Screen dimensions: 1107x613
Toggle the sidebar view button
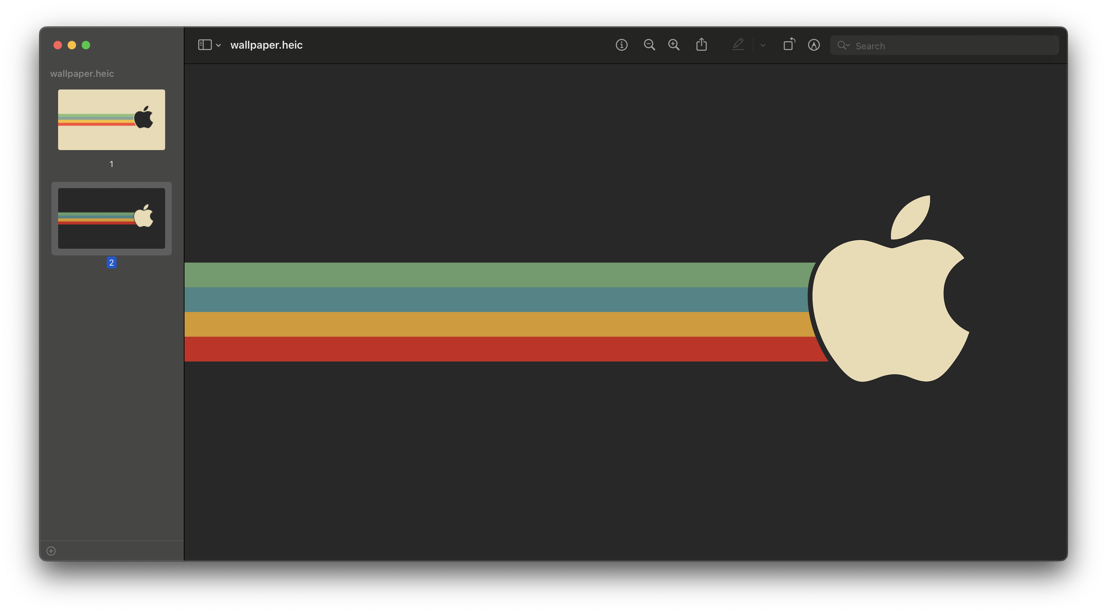tap(205, 45)
